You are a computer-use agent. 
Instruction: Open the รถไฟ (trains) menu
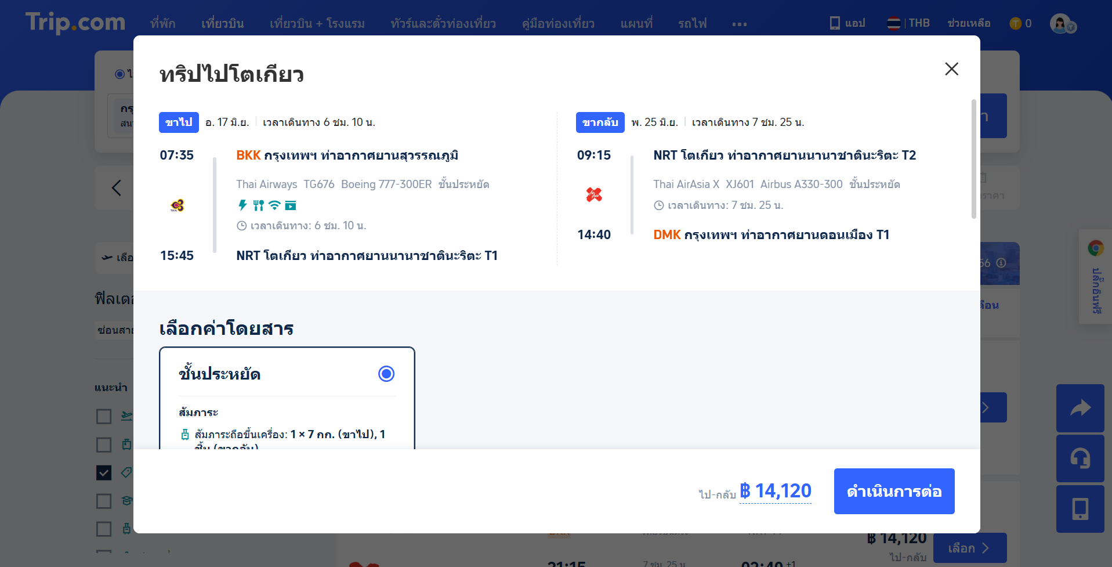(x=692, y=23)
